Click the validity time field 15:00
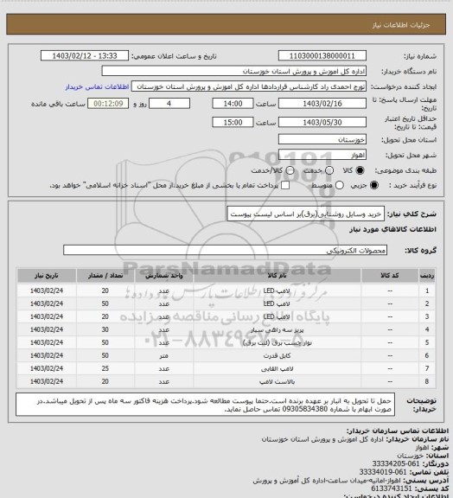Screen dimensions: 453x498 233,122
